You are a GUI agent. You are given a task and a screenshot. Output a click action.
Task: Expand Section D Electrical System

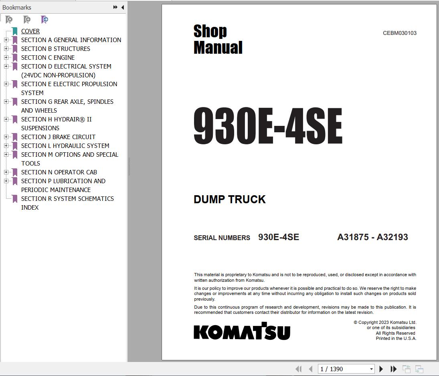point(6,67)
